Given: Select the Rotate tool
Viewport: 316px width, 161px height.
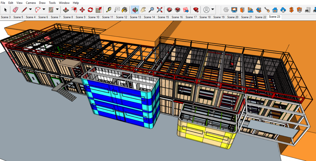Looking at the screenshot, I should pyautogui.click(x=90, y=10).
